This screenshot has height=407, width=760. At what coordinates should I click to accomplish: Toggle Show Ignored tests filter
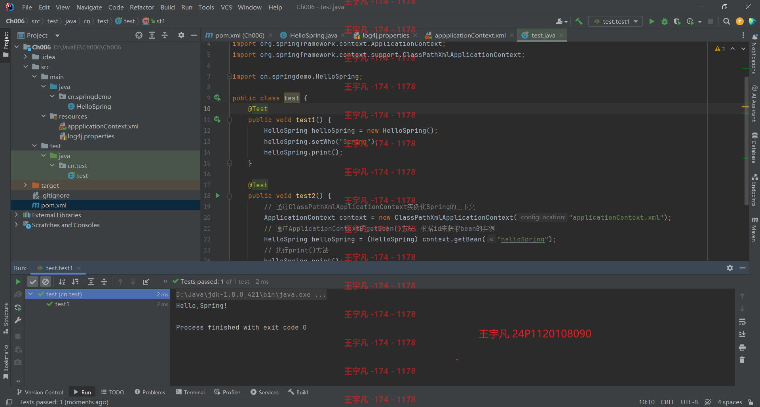coord(46,282)
